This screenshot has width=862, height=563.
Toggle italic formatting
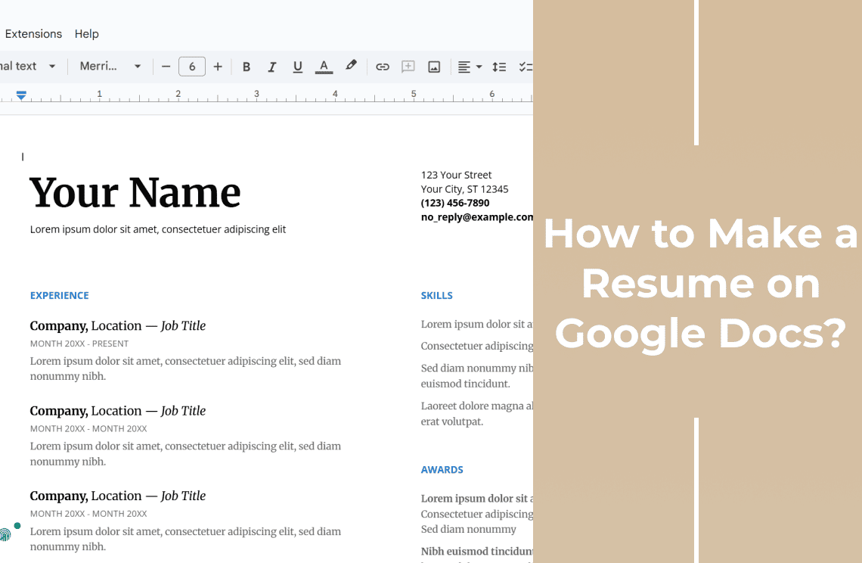pos(272,67)
